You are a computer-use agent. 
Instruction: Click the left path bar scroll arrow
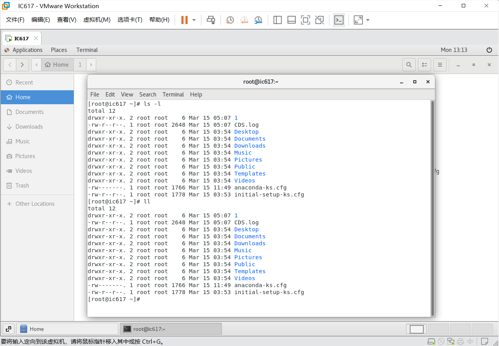coord(36,65)
